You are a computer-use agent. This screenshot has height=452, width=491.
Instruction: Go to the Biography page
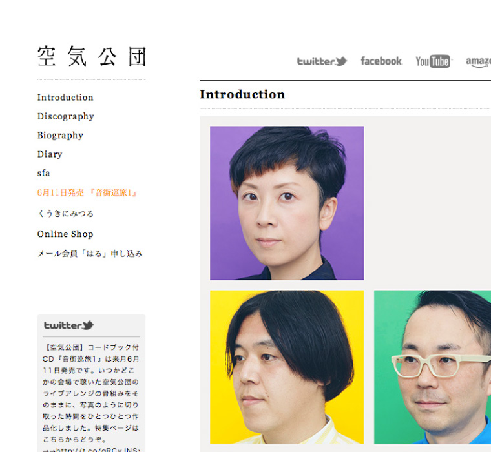60,135
